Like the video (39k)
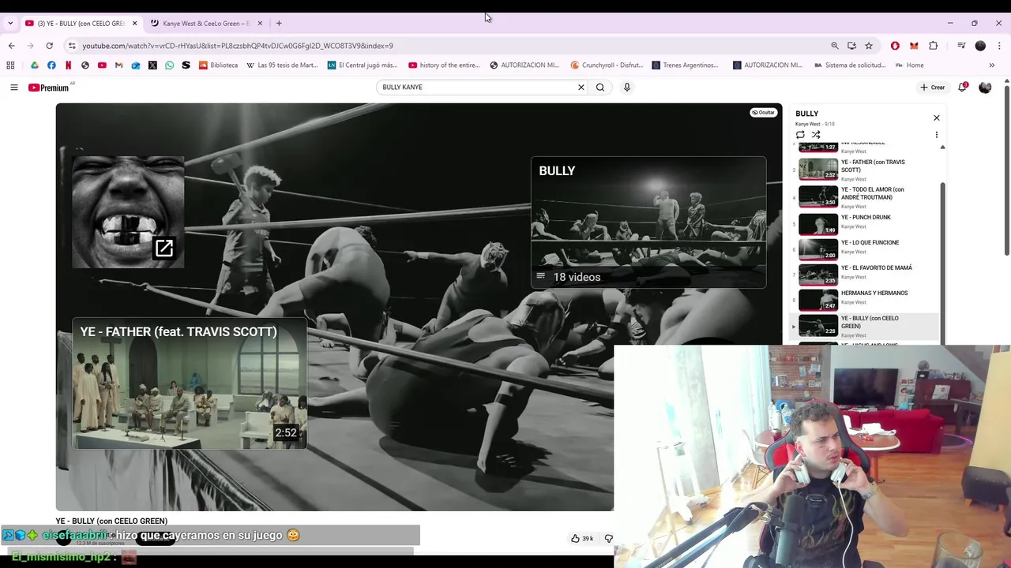Screen dimensions: 1011x568 point(582,538)
